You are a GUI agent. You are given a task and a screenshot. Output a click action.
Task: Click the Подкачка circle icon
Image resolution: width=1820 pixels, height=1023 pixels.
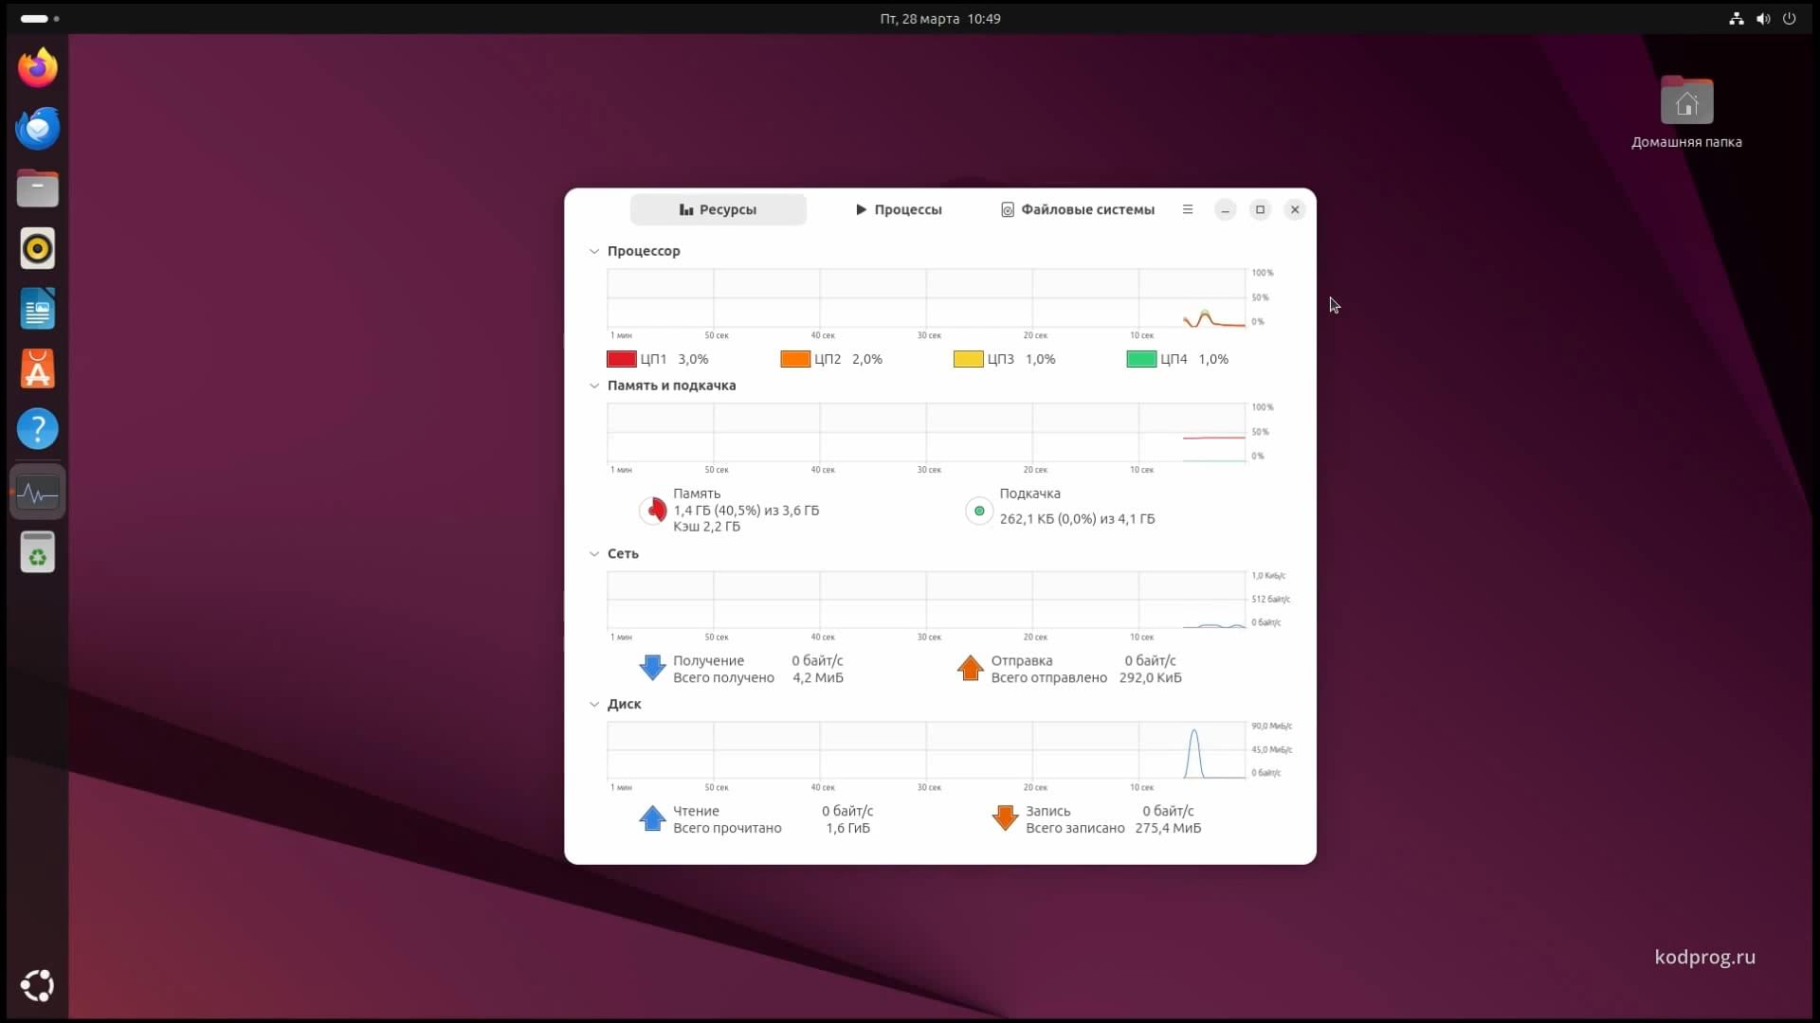point(979,511)
